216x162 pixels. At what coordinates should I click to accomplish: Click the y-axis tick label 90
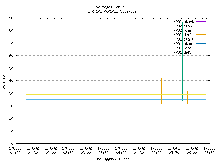click(11, 18)
